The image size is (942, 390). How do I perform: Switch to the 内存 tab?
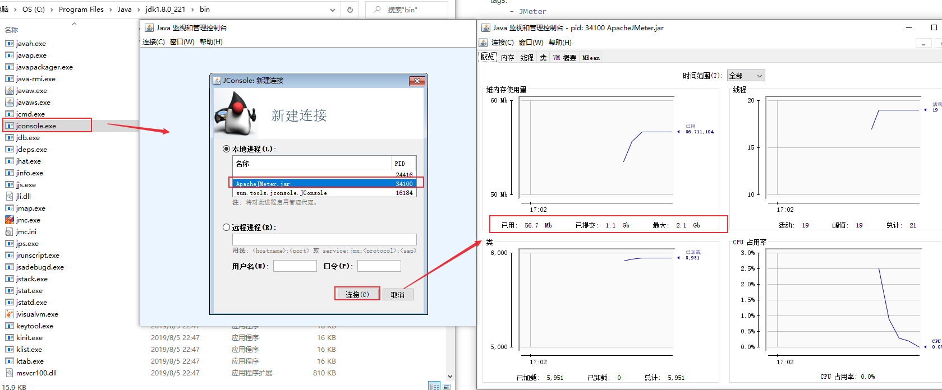tap(507, 58)
